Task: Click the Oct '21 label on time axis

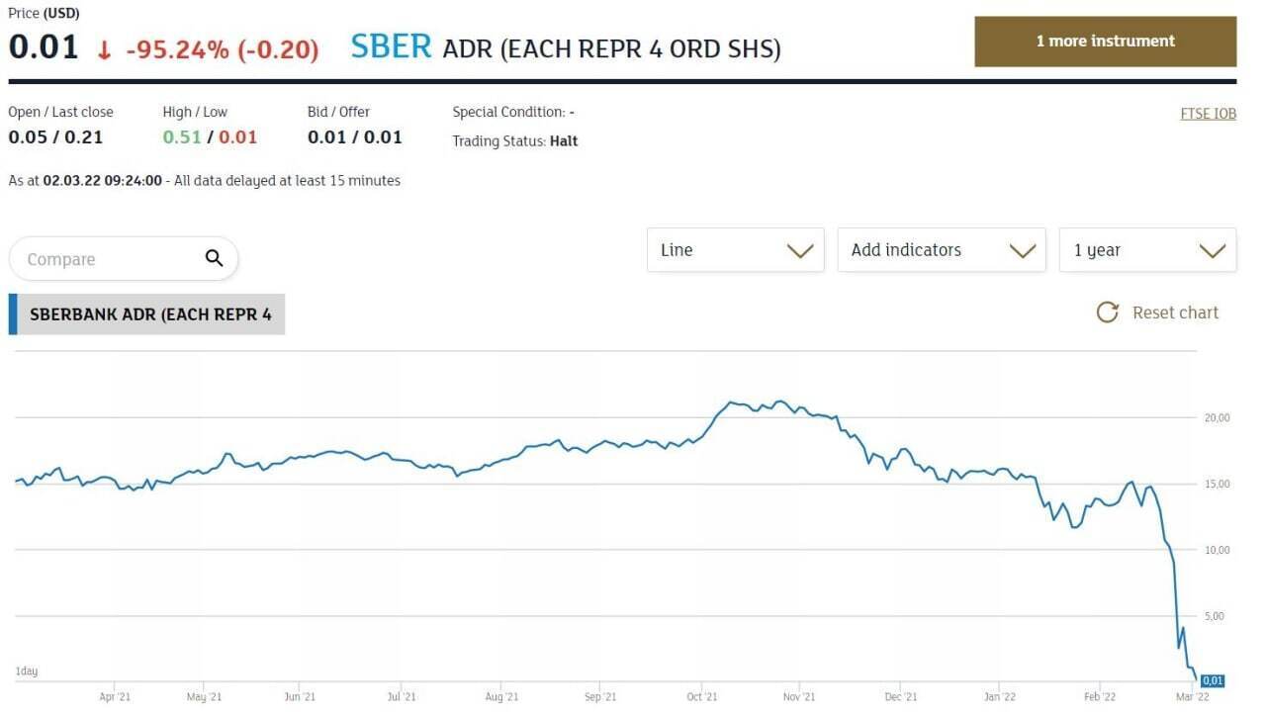Action: (701, 697)
